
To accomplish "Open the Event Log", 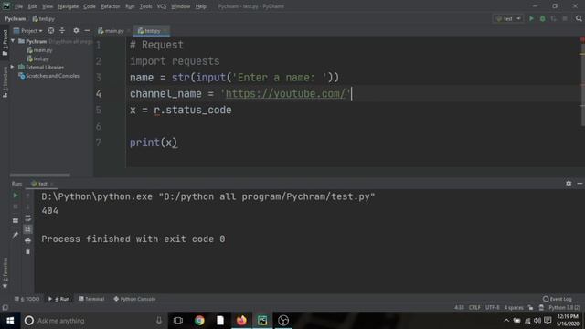I will coord(558,299).
